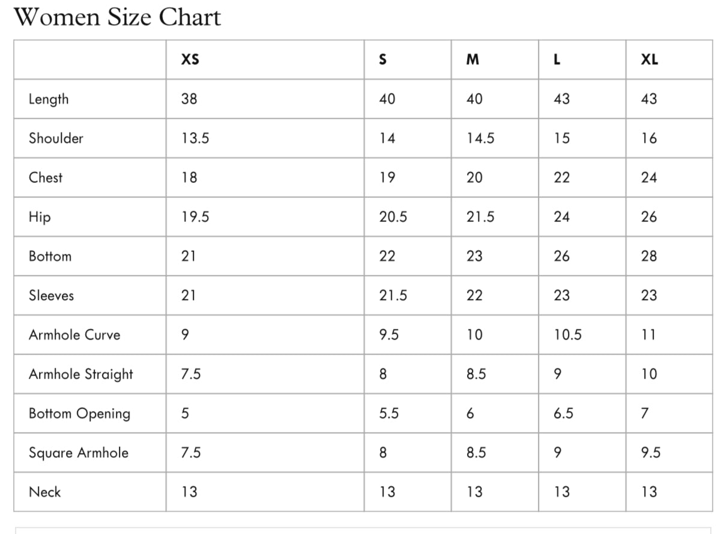The height and width of the screenshot is (534, 724).
Task: Select the Sleeves row label
Action: (51, 295)
